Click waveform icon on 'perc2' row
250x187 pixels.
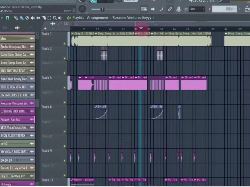(32, 144)
